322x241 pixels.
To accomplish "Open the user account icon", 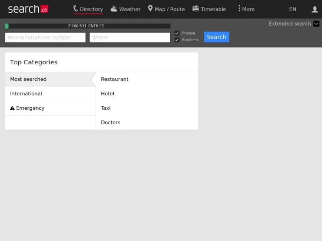I will (314, 9).
